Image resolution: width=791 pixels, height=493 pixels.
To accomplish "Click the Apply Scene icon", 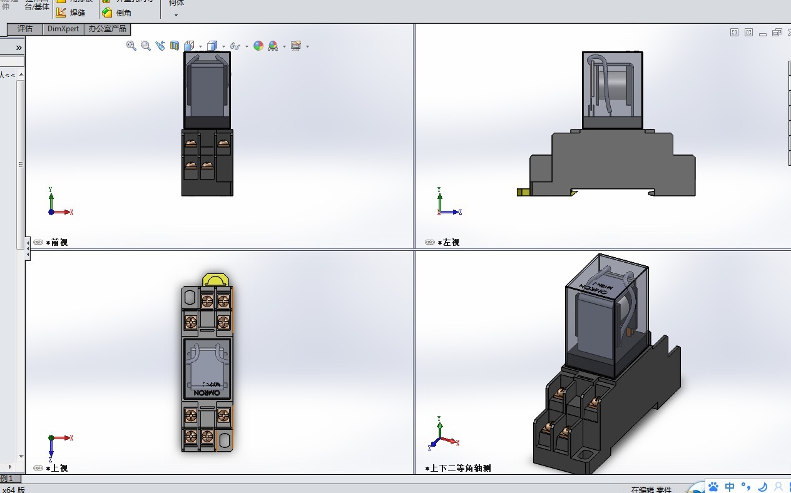I will point(273,46).
